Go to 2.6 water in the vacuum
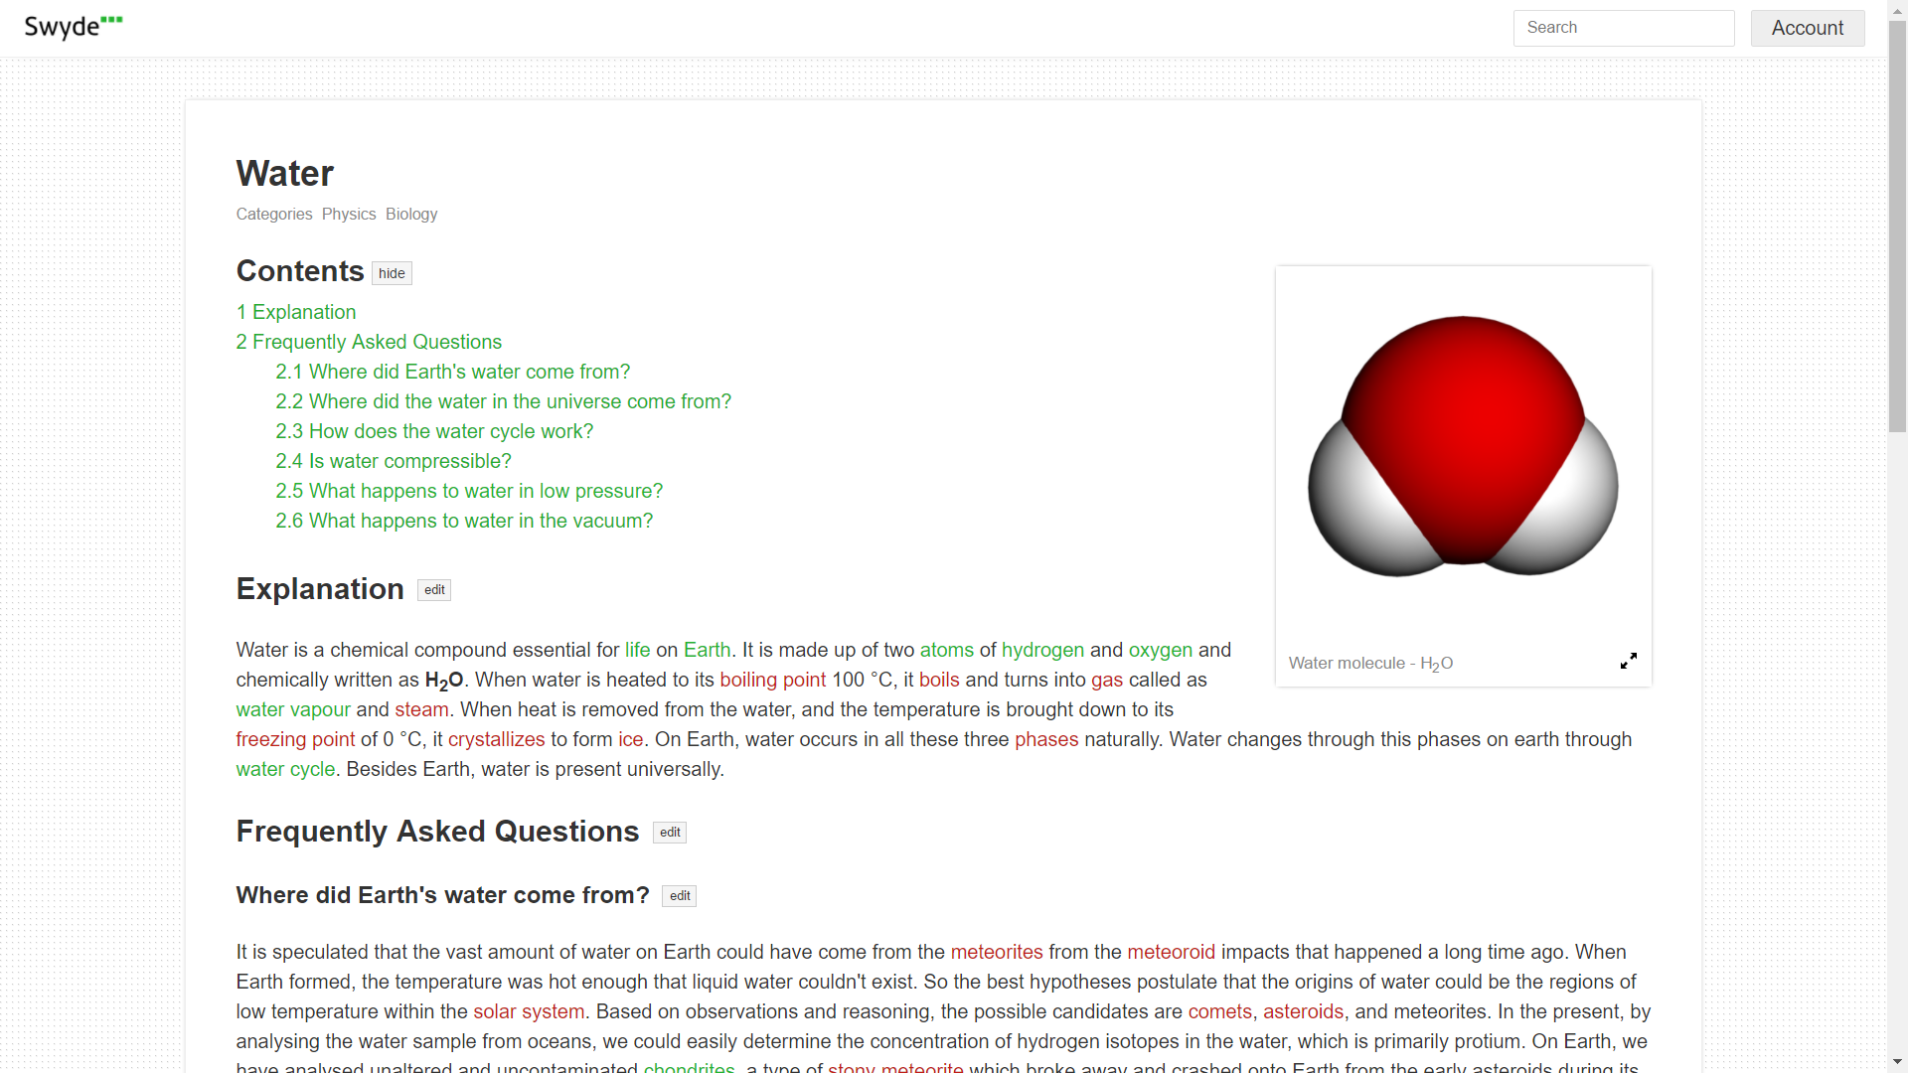Screen dimensions: 1908x1073 [x=464, y=521]
